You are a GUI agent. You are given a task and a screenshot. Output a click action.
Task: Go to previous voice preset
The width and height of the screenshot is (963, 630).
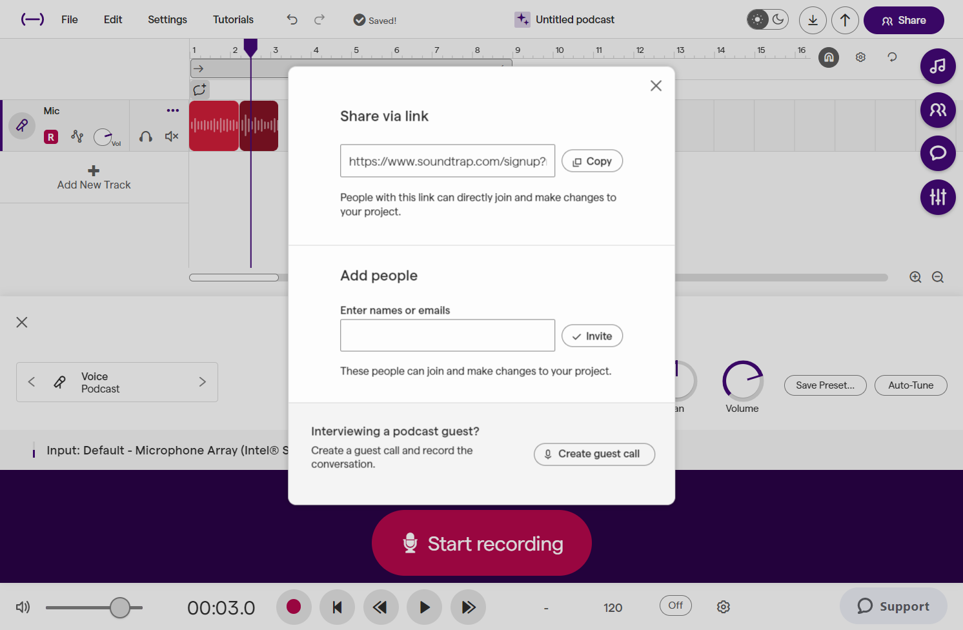pos(32,381)
